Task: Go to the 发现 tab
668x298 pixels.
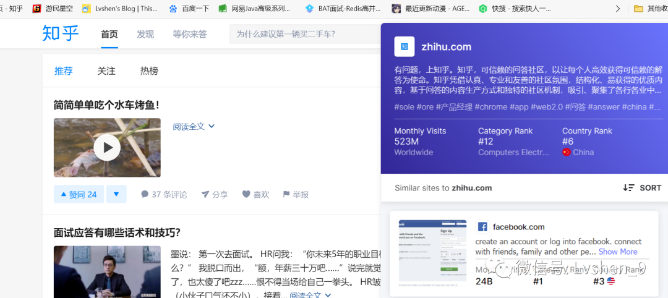Action: pos(145,35)
